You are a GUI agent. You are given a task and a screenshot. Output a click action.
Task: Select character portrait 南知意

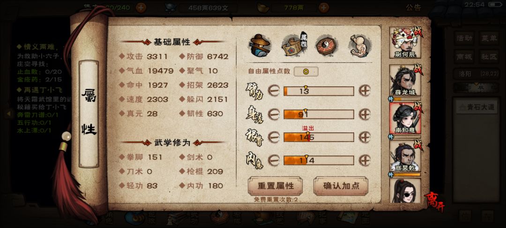pyautogui.click(x=405, y=118)
